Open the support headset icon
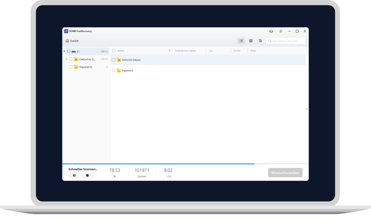This screenshot has width=371, height=223. tap(271, 31)
